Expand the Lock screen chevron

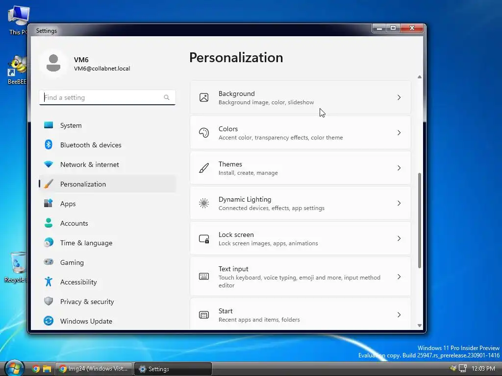399,238
